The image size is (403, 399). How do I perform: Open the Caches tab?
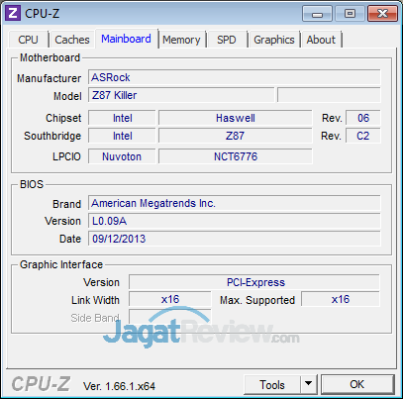[72, 40]
